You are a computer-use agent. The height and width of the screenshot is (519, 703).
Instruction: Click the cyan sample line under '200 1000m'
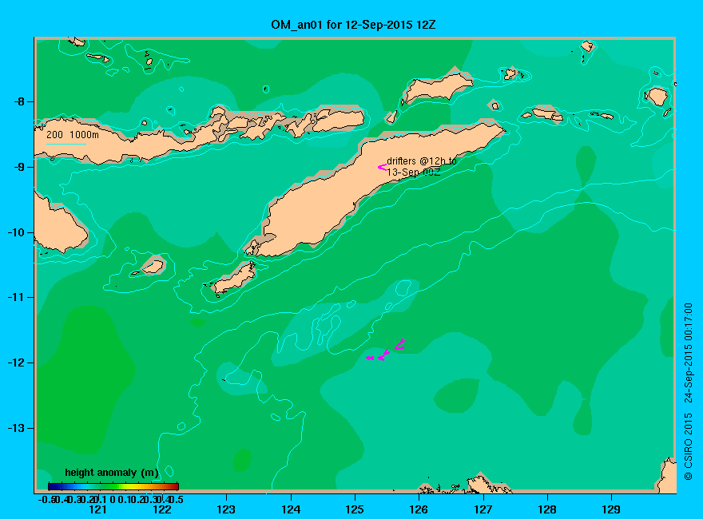tap(66, 144)
